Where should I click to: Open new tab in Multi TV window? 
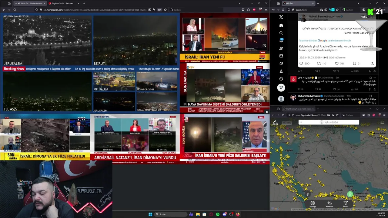click(x=84, y=3)
